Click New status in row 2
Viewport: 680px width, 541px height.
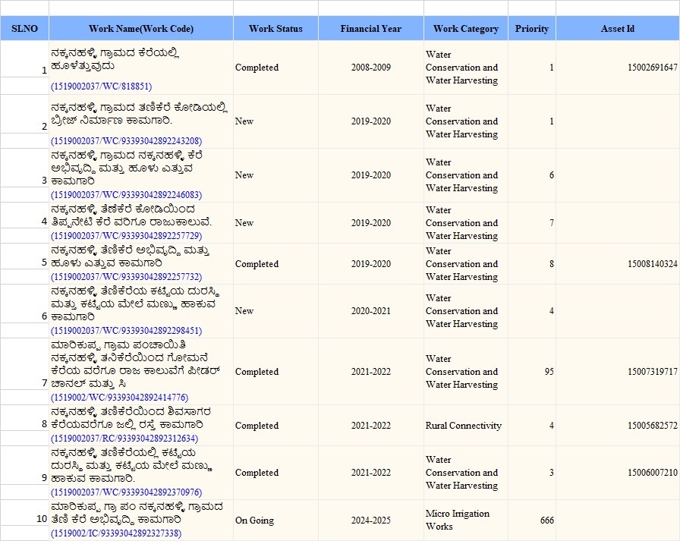244,121
